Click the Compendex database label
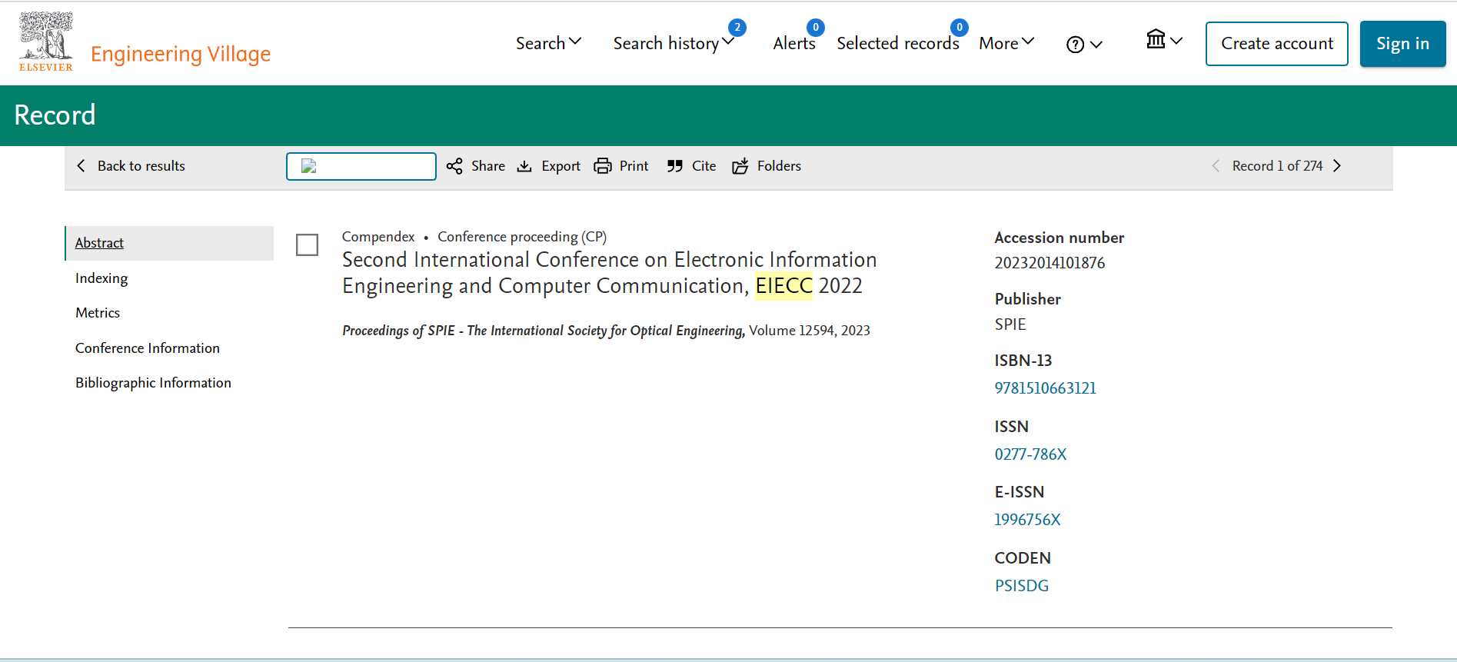This screenshot has height=662, width=1457. coord(378,237)
